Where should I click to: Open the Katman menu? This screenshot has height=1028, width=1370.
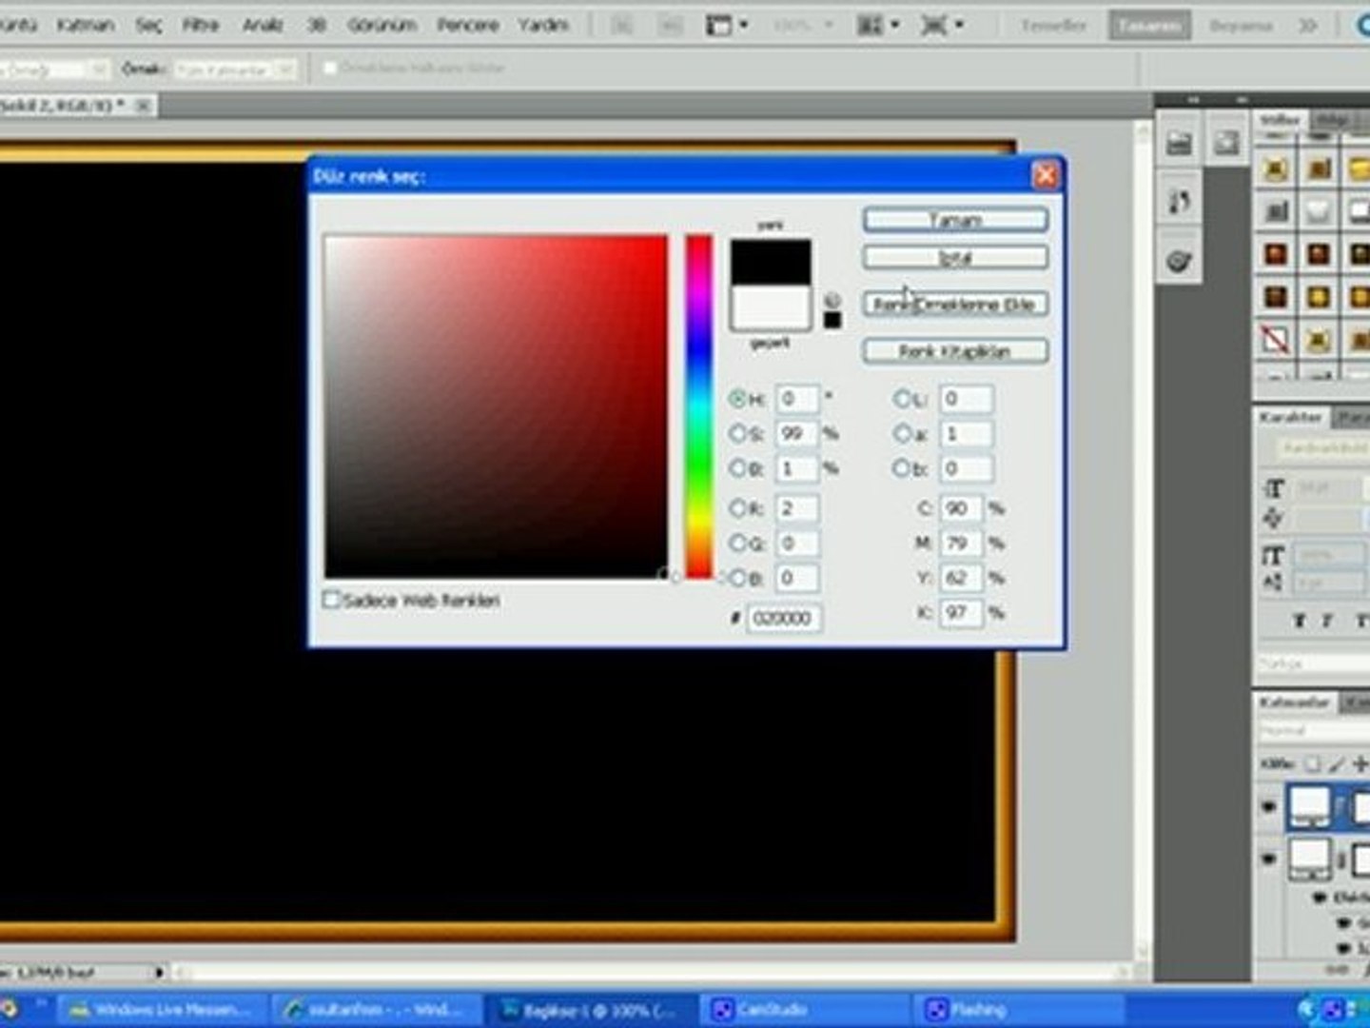point(85,26)
